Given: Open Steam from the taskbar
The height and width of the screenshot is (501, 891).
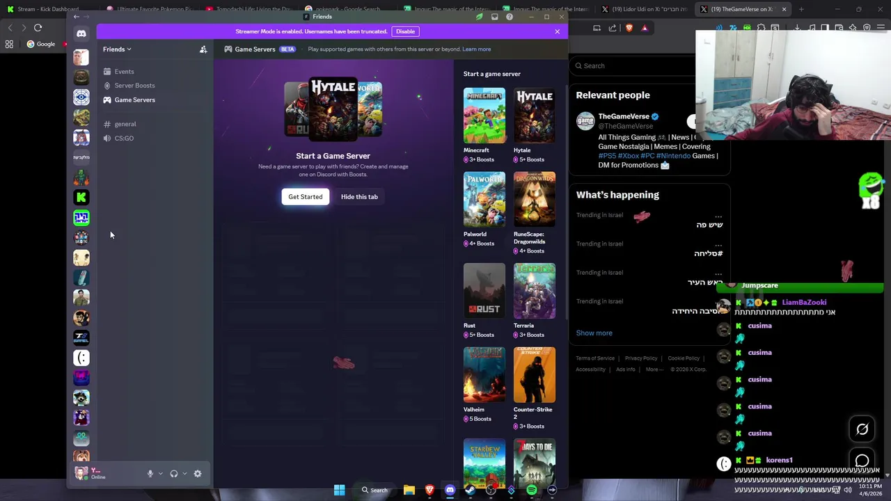Looking at the screenshot, I should 470,490.
